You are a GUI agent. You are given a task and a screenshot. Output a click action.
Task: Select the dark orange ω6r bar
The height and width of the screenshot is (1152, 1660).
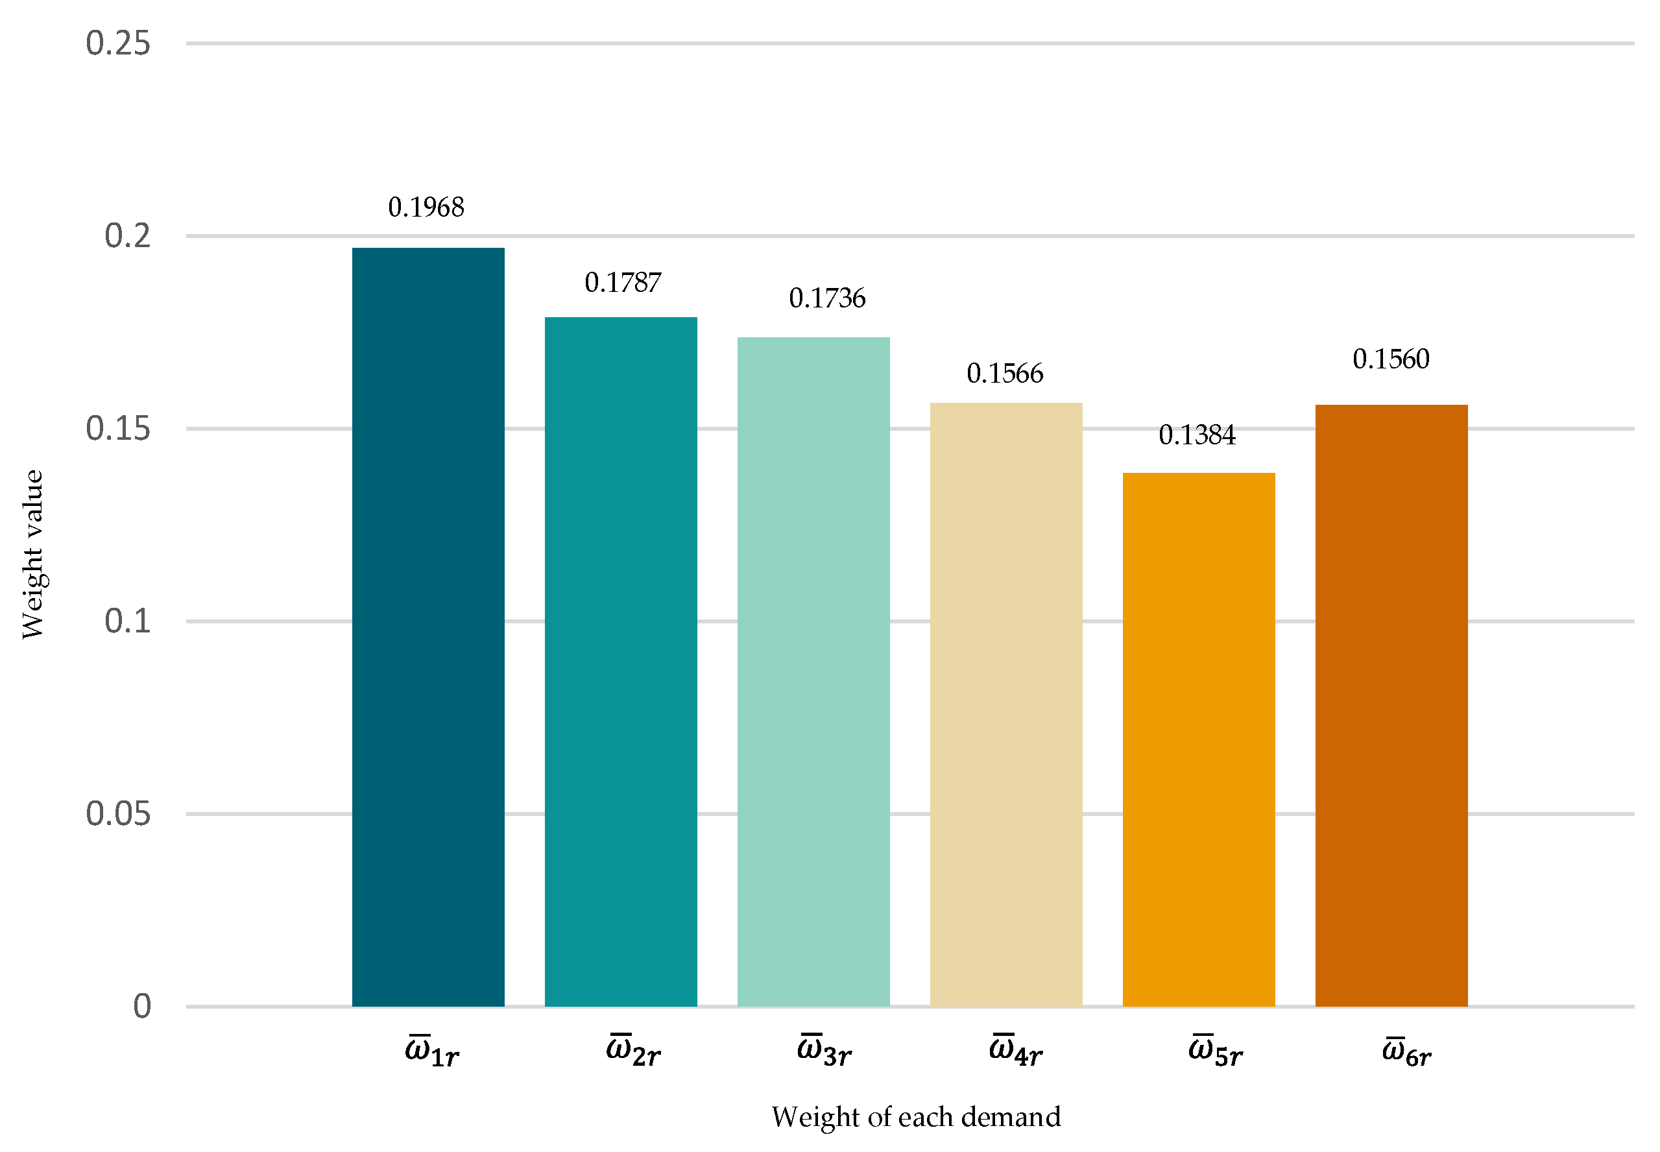coord(1391,705)
